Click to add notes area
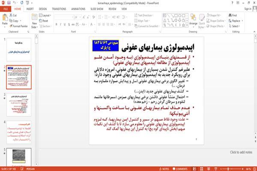 (241, 152)
